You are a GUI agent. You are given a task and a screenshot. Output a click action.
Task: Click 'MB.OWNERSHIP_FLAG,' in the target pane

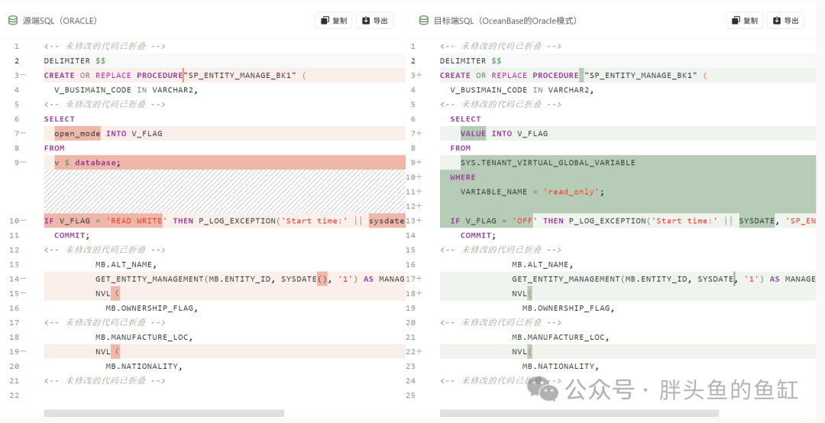point(569,308)
